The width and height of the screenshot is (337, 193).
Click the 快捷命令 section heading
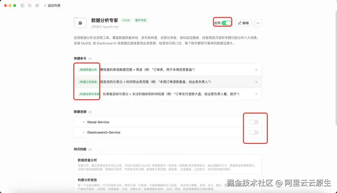coord(80,58)
